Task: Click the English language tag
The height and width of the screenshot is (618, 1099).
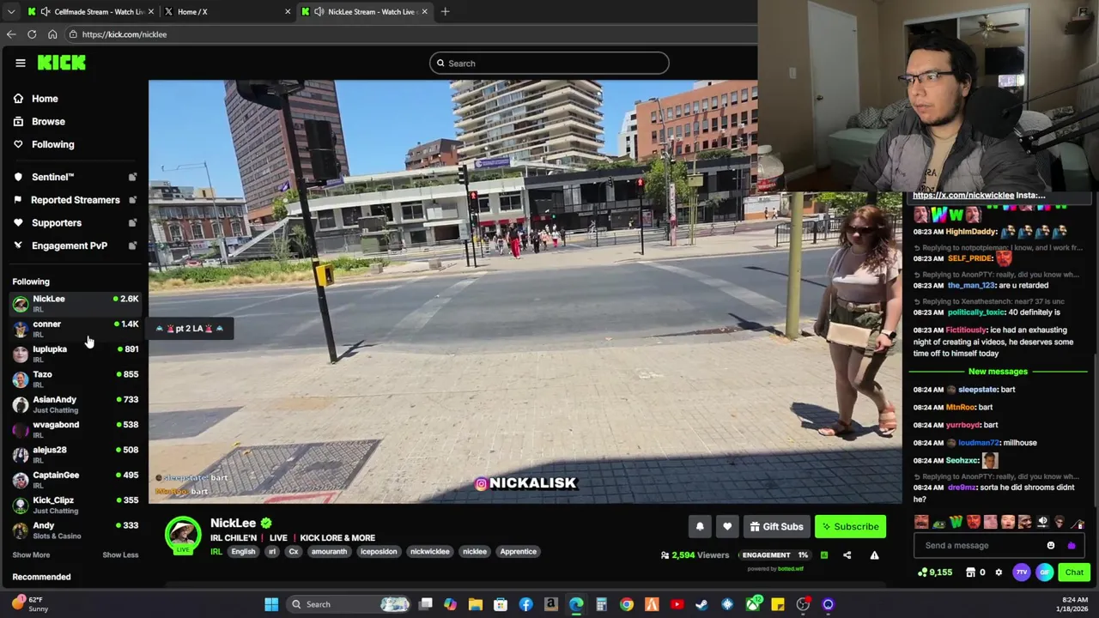Action: click(243, 552)
